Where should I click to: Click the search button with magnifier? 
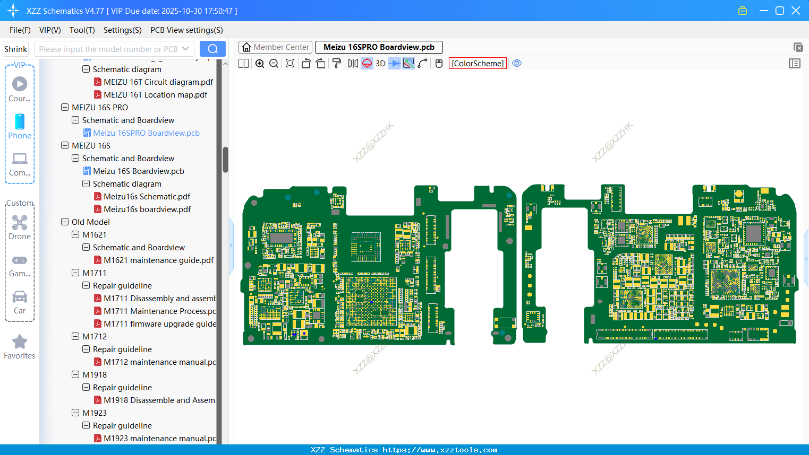tap(212, 49)
